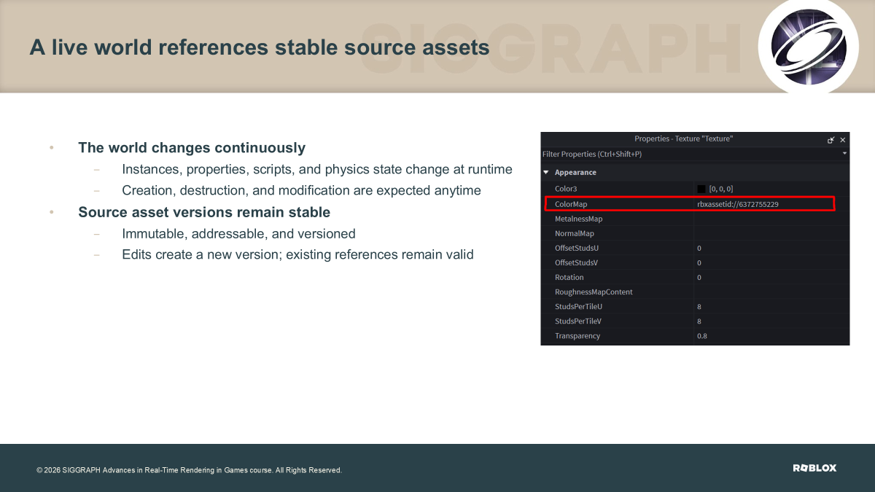The width and height of the screenshot is (875, 492).
Task: Close the Properties panel with the X icon
Action: pos(843,139)
